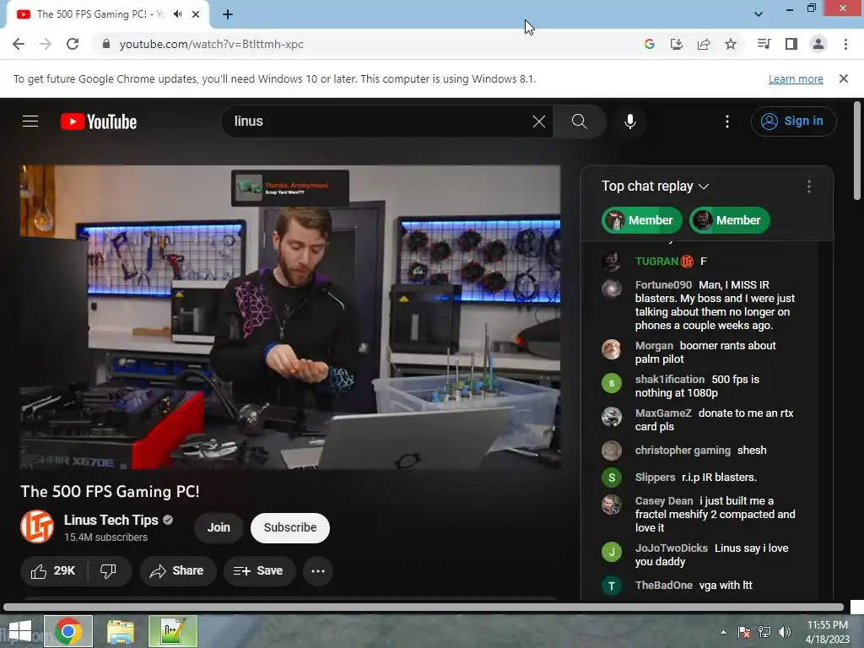Open the chat replay options menu
The height and width of the screenshot is (648, 864).
(x=808, y=186)
